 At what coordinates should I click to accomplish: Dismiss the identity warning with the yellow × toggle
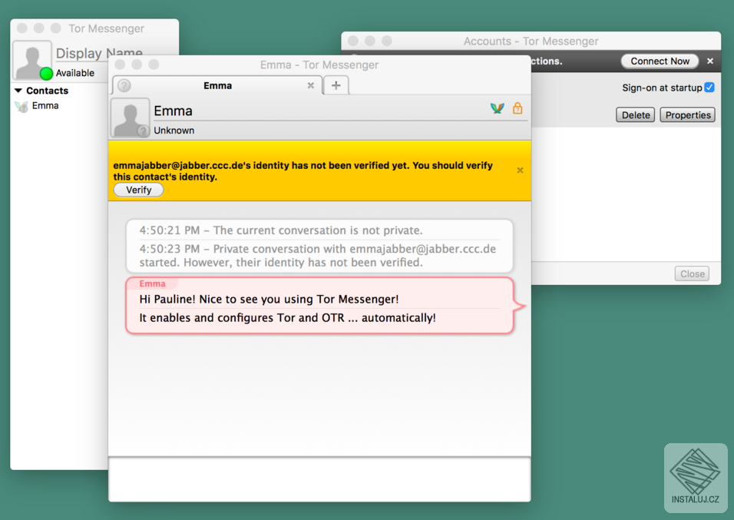click(519, 170)
